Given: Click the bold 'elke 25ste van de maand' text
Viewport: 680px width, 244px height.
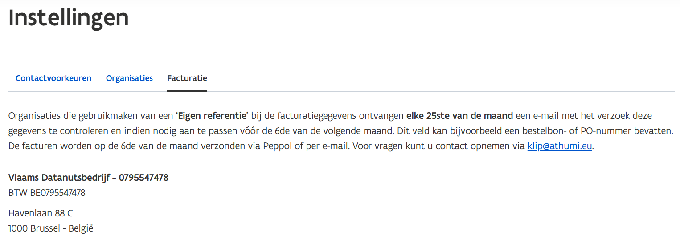Looking at the screenshot, I should [460, 116].
